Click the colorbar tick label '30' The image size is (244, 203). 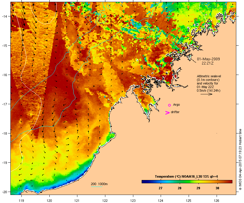pos(217,188)
